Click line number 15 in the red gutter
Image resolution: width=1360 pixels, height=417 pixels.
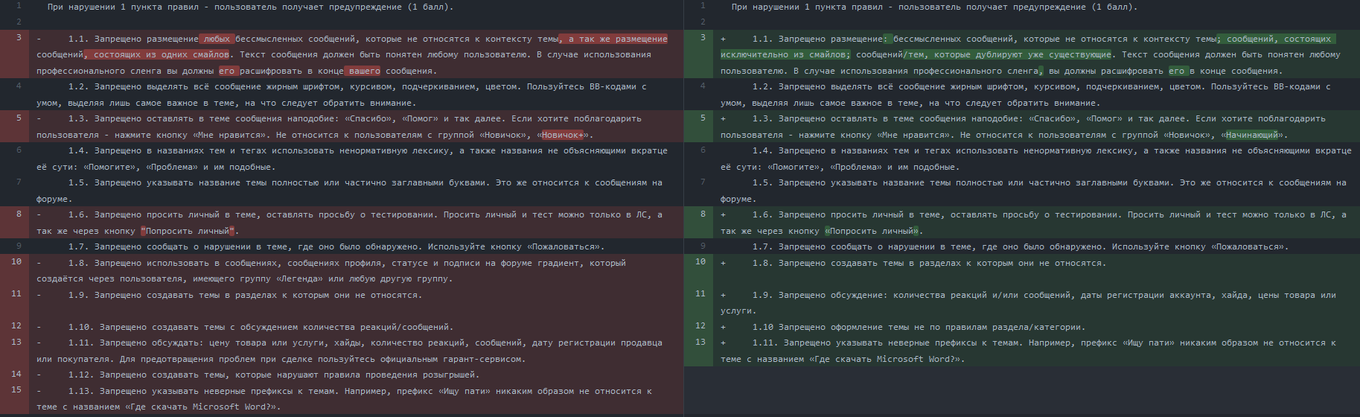(16, 389)
